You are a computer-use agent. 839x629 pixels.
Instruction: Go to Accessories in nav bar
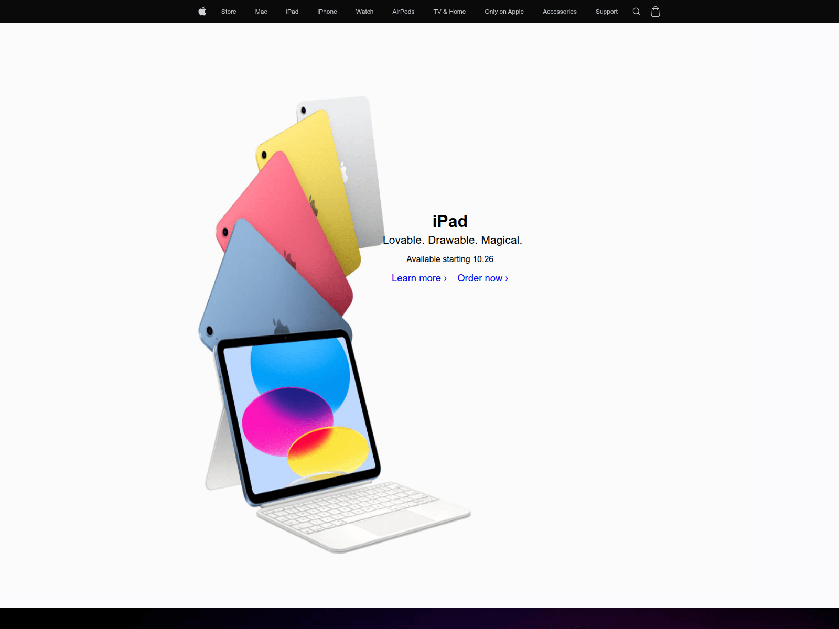pos(560,12)
